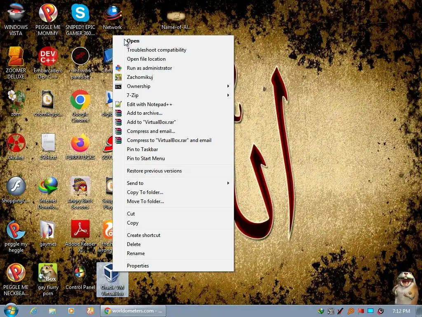
Task: Click the magnifier tray icon
Action: coord(350,311)
